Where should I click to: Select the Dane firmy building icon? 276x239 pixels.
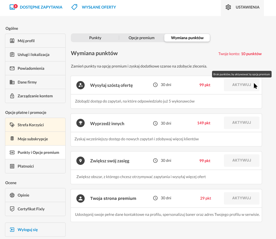click(x=12, y=82)
